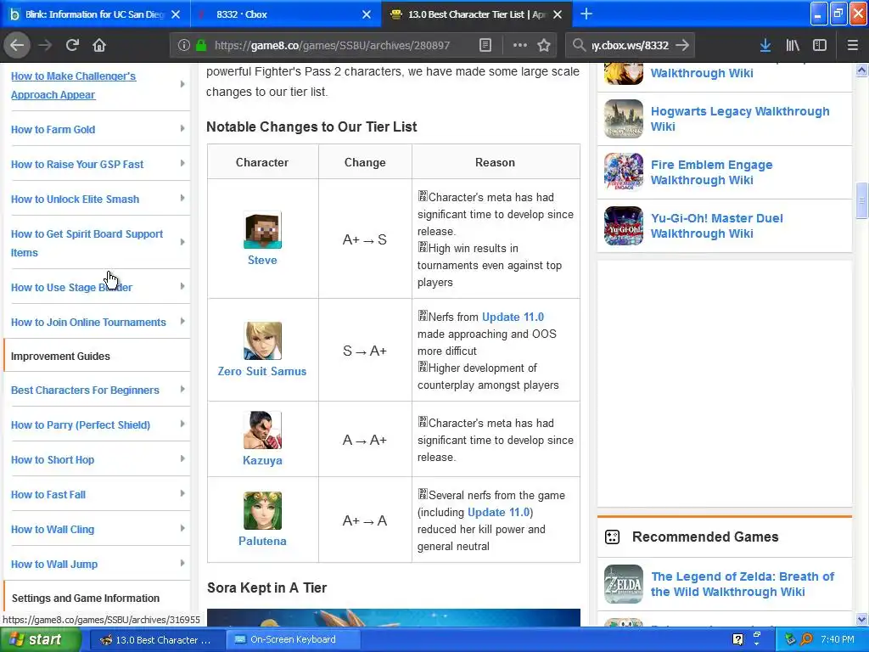The width and height of the screenshot is (869, 652).
Task: Open How to Get Spirit Board Support Items
Action: click(87, 243)
